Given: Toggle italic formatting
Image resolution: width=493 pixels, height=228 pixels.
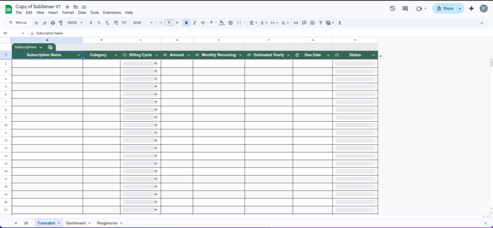Looking at the screenshot, I should 195,23.
